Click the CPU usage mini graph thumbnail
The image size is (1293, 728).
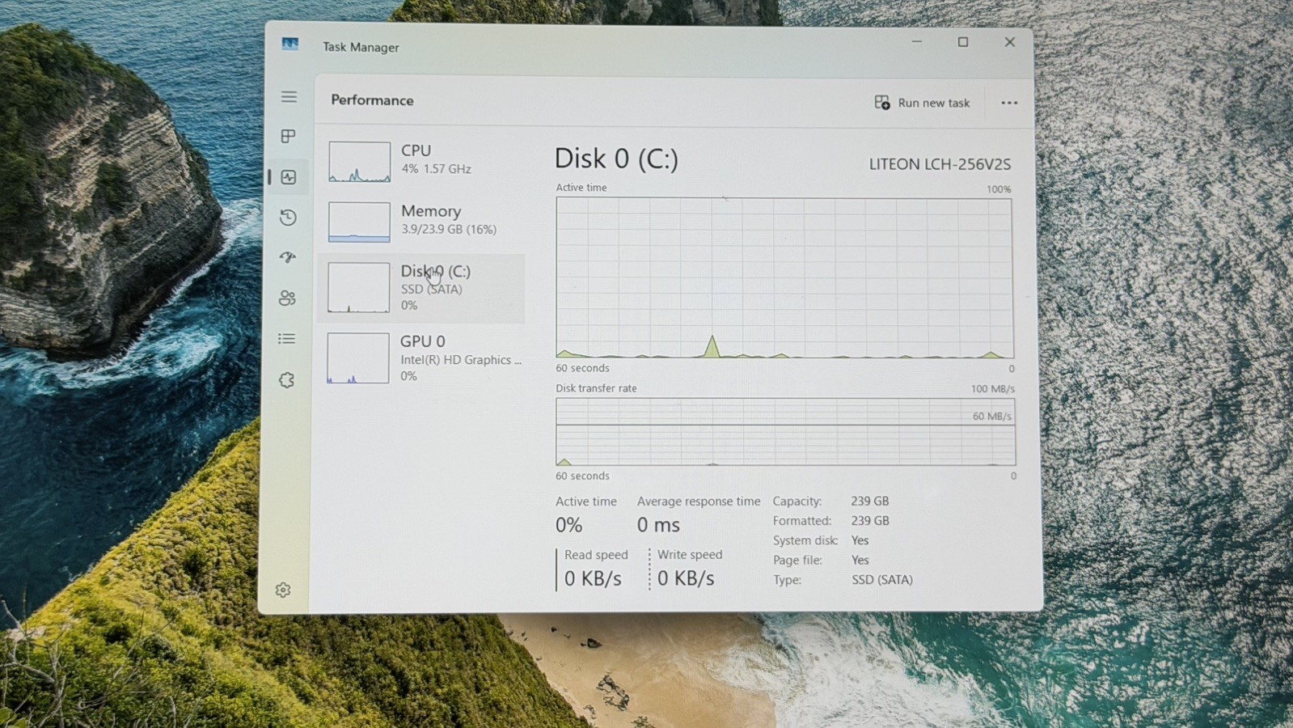tap(359, 162)
